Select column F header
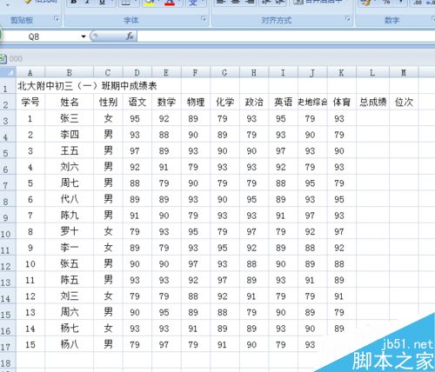 click(x=196, y=72)
